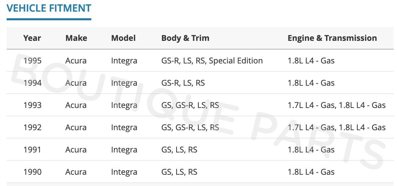Click the Special Edition trim text
The image size is (397, 186).
pyautogui.click(x=236, y=61)
